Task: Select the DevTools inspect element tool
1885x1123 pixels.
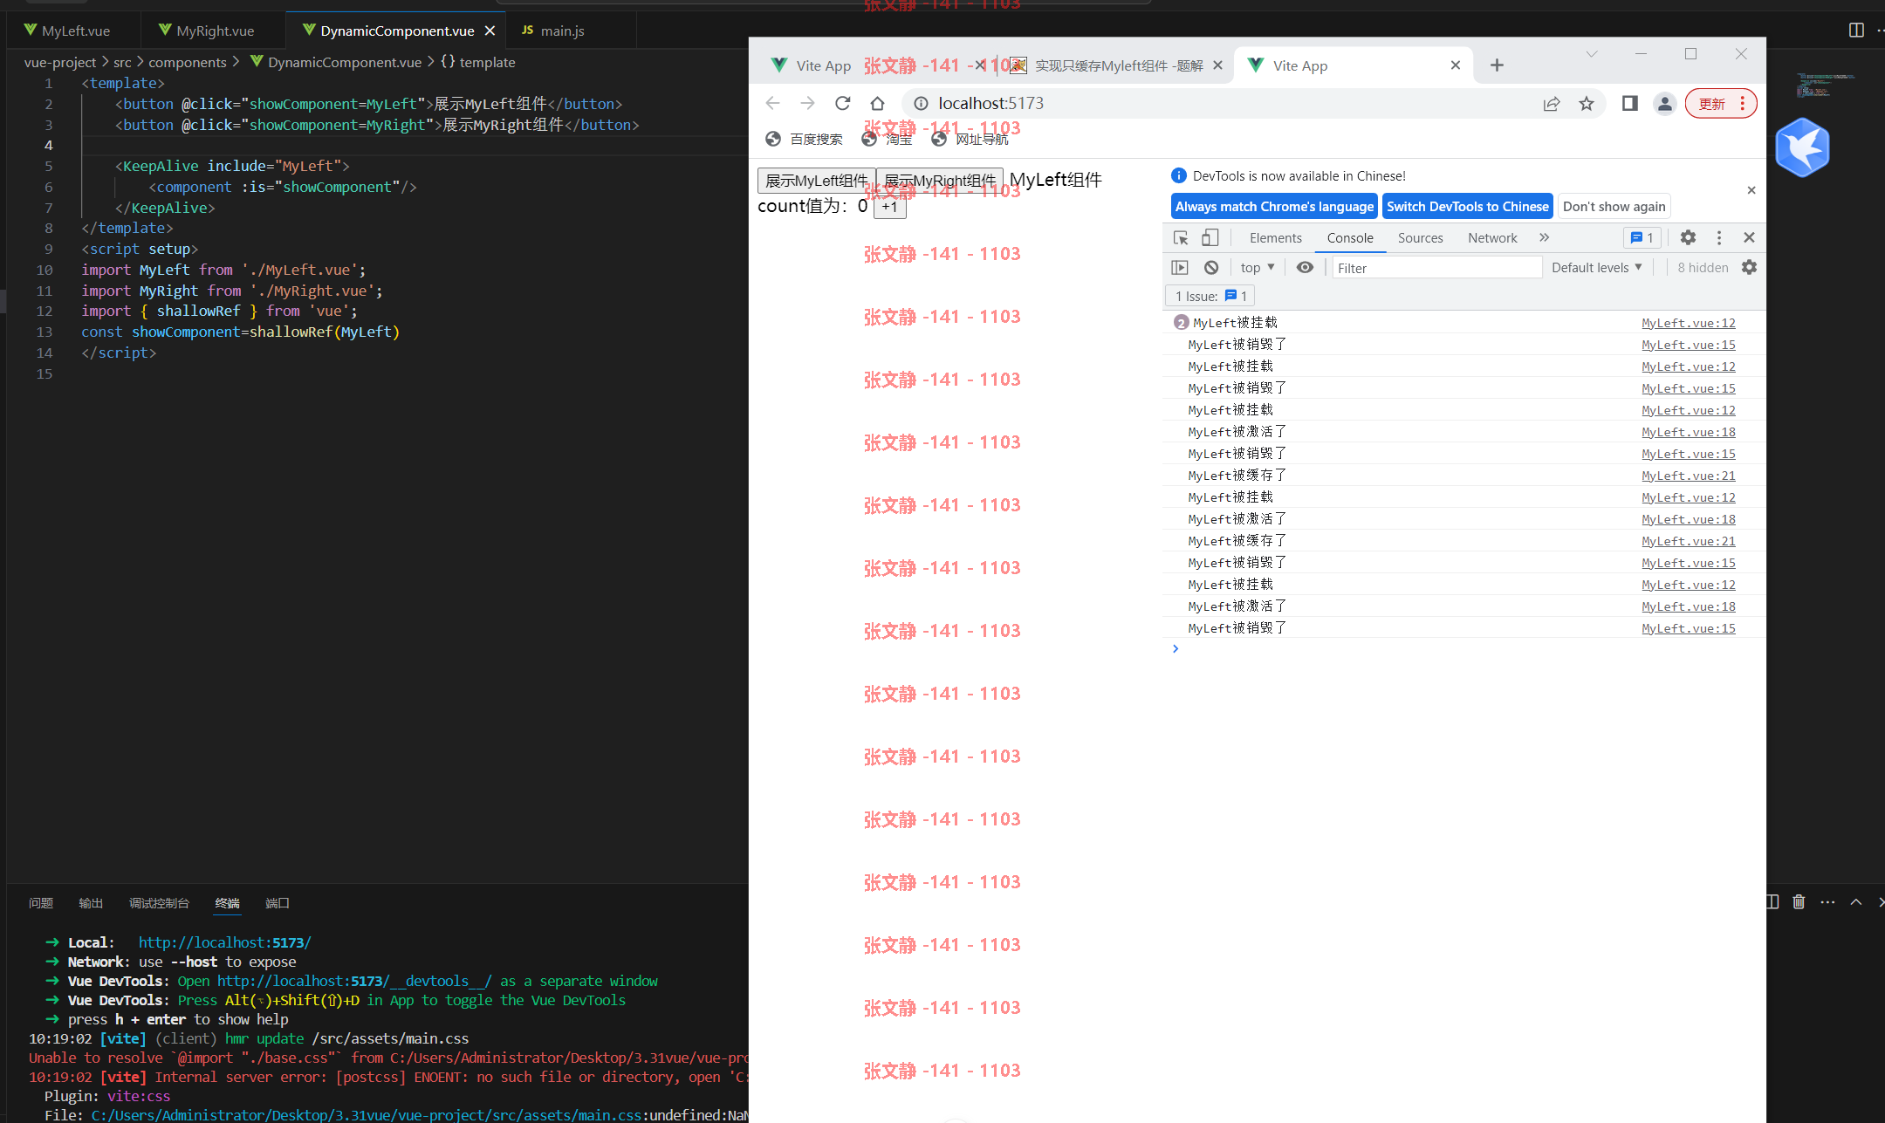Action: tap(1181, 237)
